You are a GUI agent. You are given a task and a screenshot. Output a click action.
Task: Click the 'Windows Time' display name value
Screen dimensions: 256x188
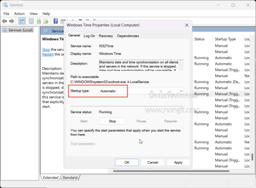(110, 54)
